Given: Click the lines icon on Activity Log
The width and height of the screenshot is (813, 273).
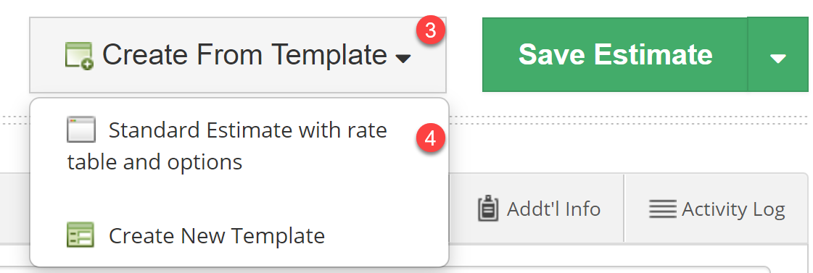Looking at the screenshot, I should coord(663,209).
